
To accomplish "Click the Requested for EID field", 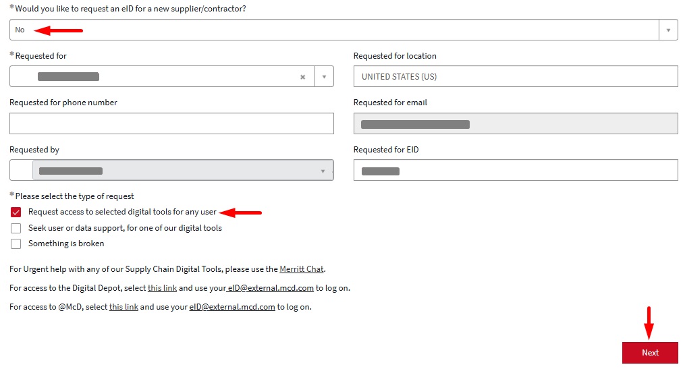I will pyautogui.click(x=516, y=170).
